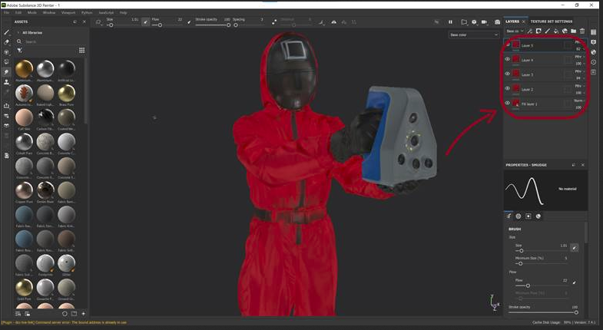Open the viewport mode dropdown icon in top toolbar

465,22
